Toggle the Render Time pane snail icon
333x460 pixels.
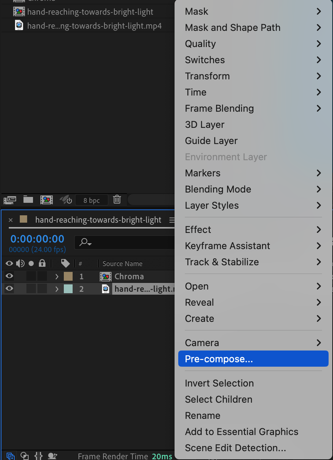pyautogui.click(x=53, y=456)
